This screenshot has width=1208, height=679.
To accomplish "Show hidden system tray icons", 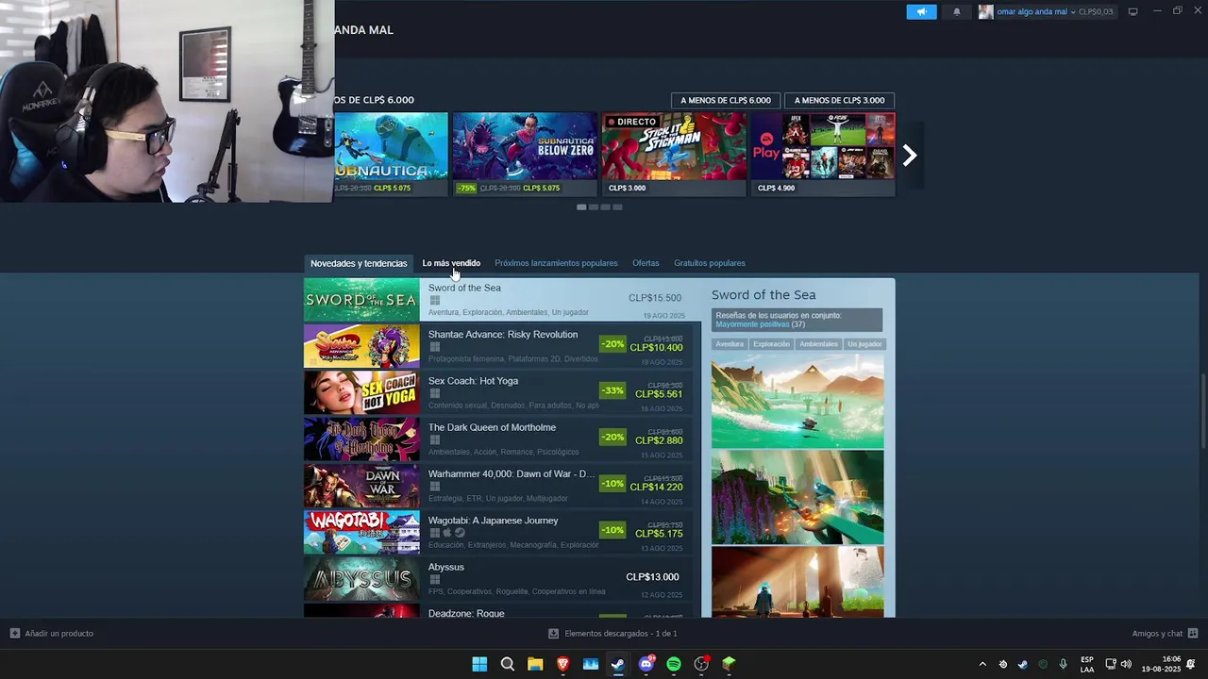I will 982,664.
